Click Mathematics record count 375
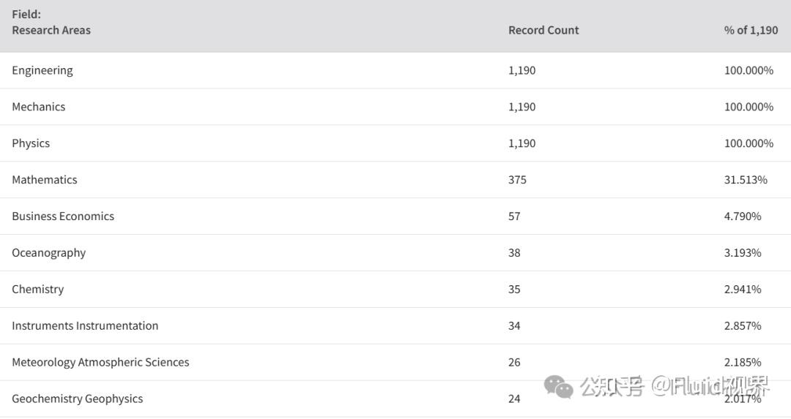 tap(517, 180)
